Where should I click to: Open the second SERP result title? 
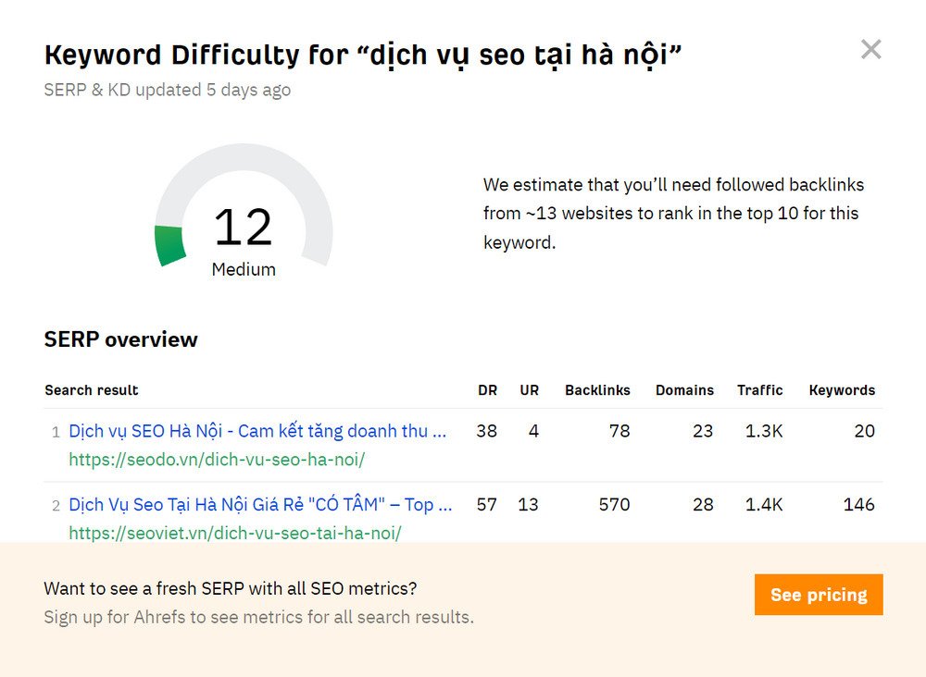[259, 504]
